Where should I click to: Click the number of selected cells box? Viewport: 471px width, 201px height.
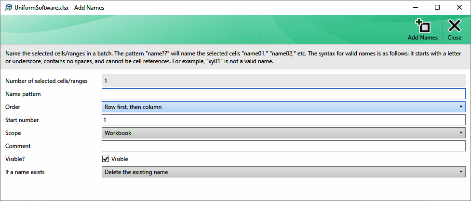(283, 81)
